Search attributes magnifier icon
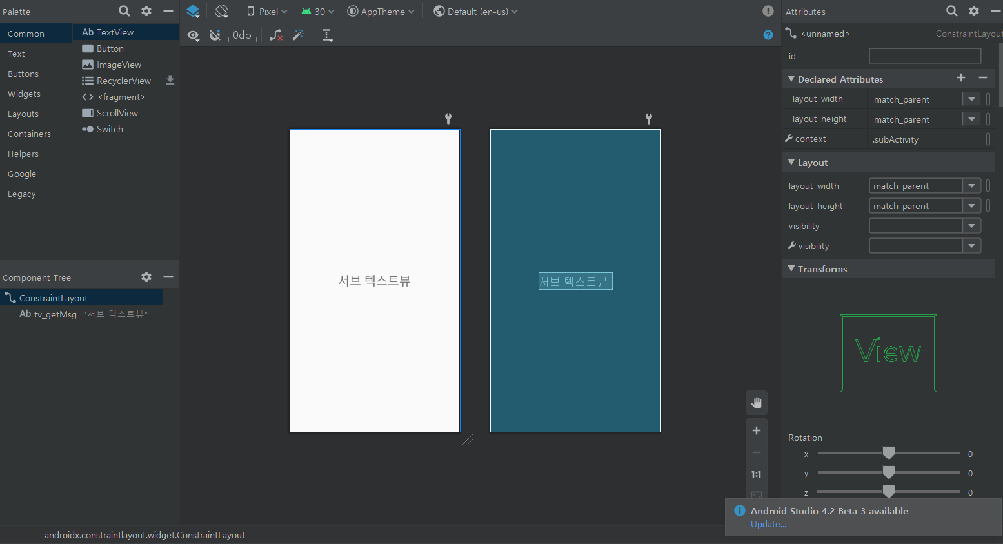The height and width of the screenshot is (544, 1003). [952, 11]
